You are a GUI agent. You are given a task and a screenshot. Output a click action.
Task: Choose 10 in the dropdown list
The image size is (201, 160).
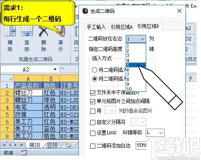coord(136,89)
